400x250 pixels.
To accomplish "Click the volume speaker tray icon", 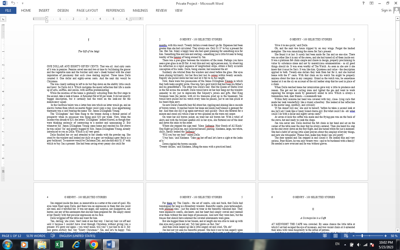I will click(359, 245).
